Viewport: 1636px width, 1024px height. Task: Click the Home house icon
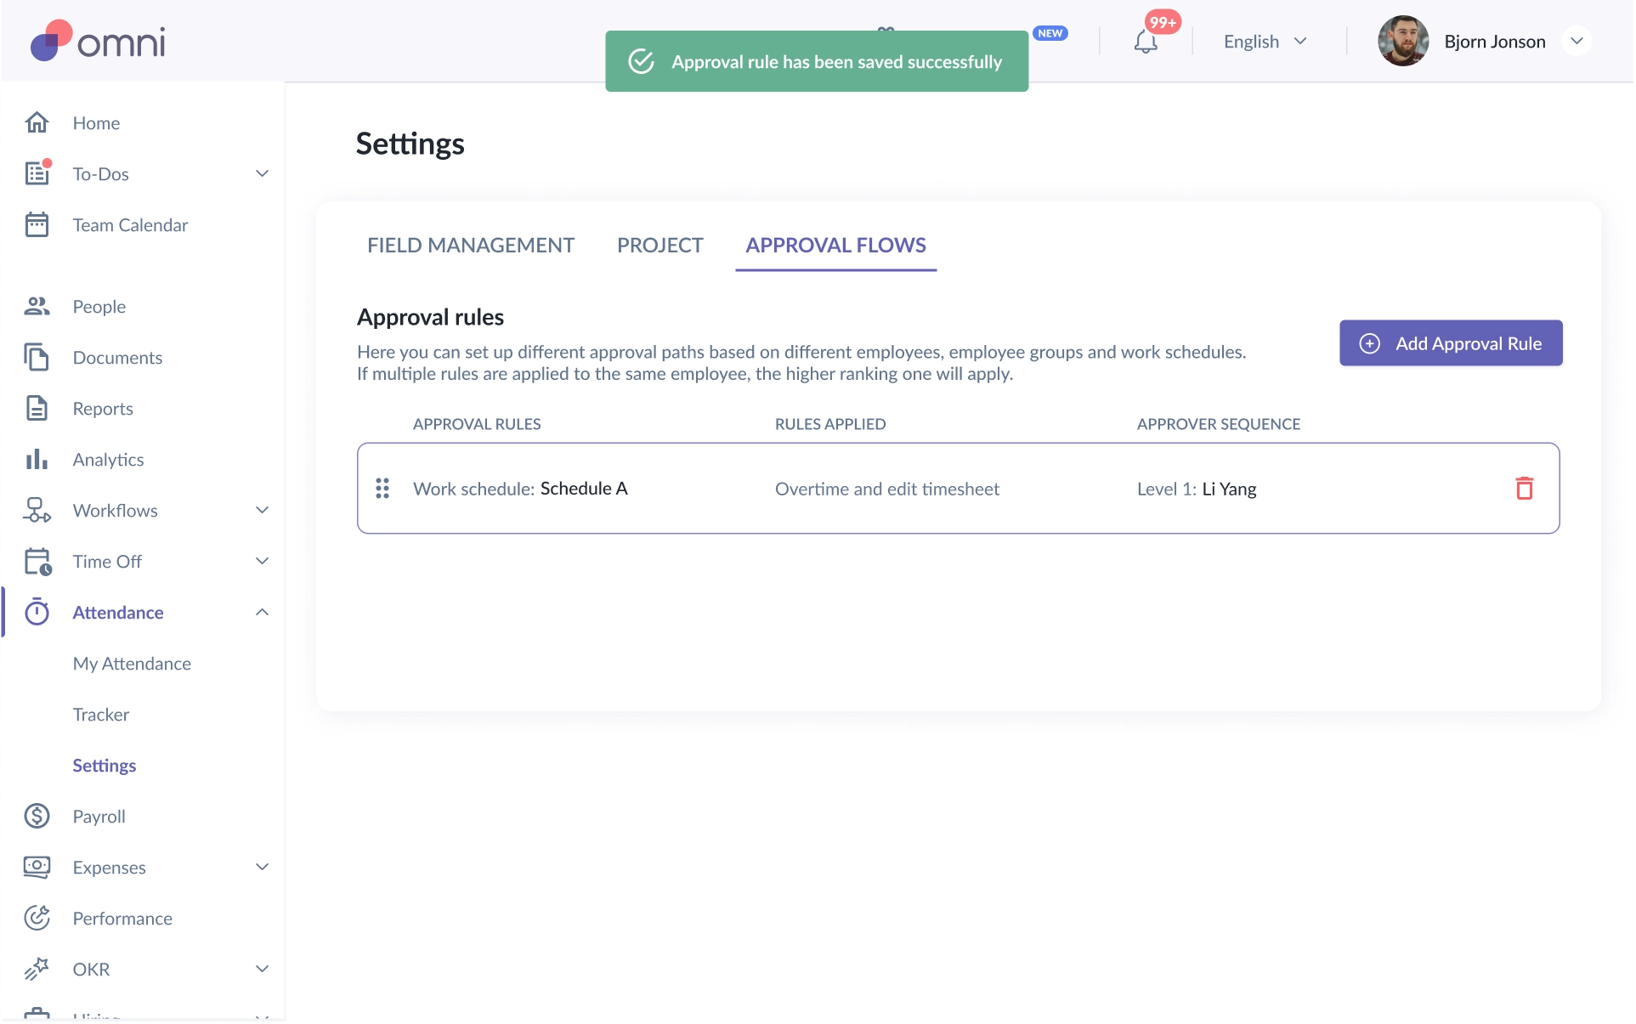coord(37,122)
